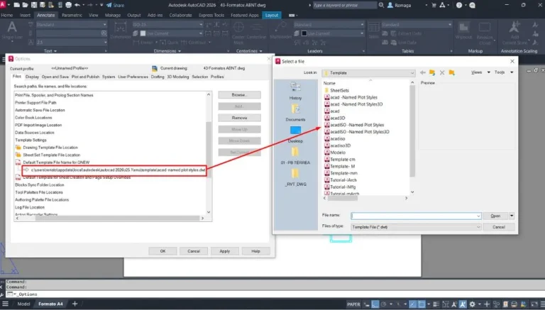Open the User Preferences tab
This screenshot has height=310, width=545.
coord(133,77)
